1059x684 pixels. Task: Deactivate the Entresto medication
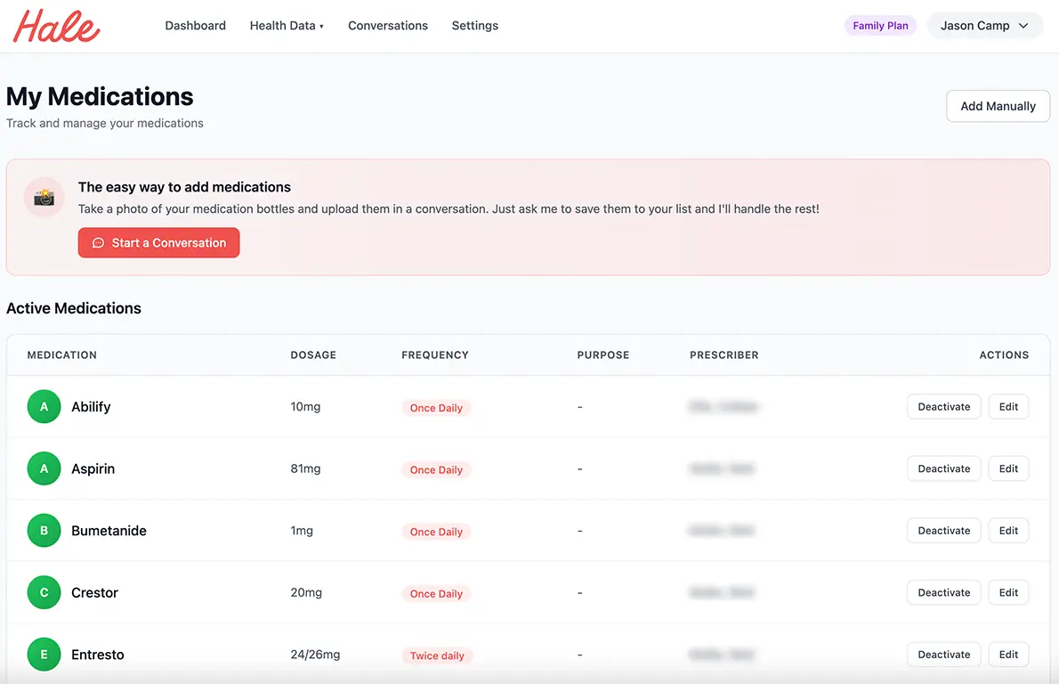pyautogui.click(x=943, y=655)
